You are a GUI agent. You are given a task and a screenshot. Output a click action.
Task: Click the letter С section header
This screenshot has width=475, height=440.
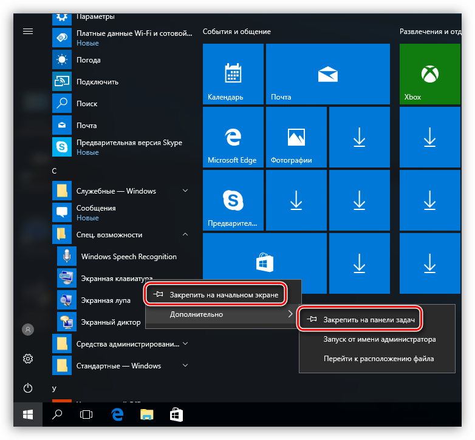coord(54,171)
